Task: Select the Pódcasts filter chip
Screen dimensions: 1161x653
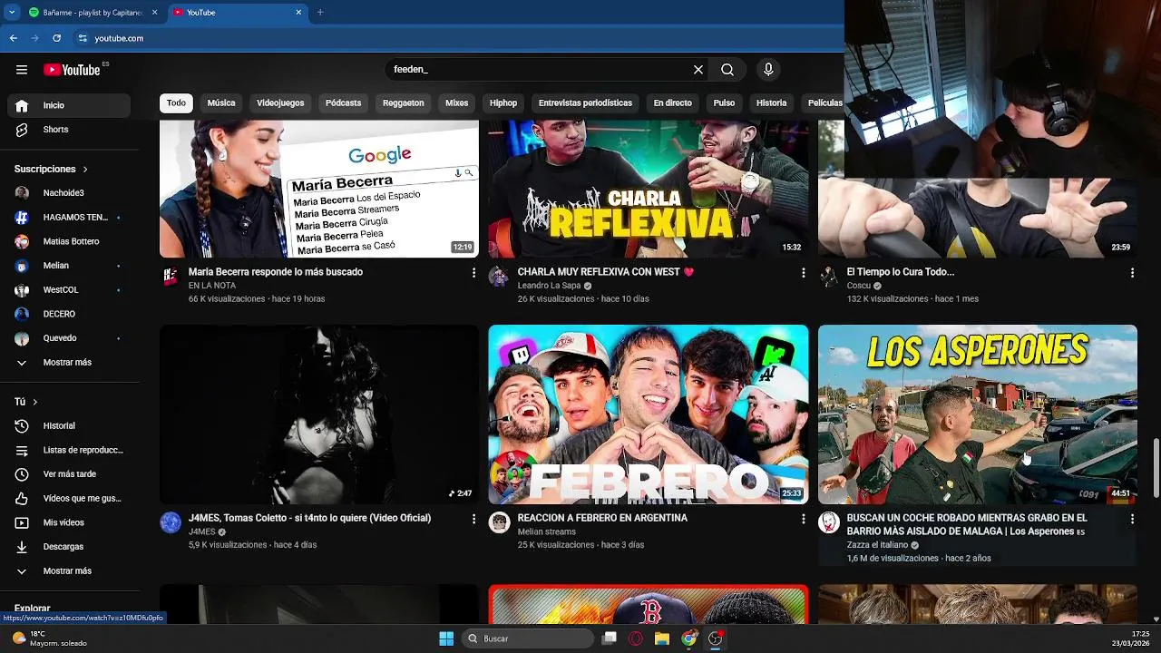Action: tap(343, 103)
